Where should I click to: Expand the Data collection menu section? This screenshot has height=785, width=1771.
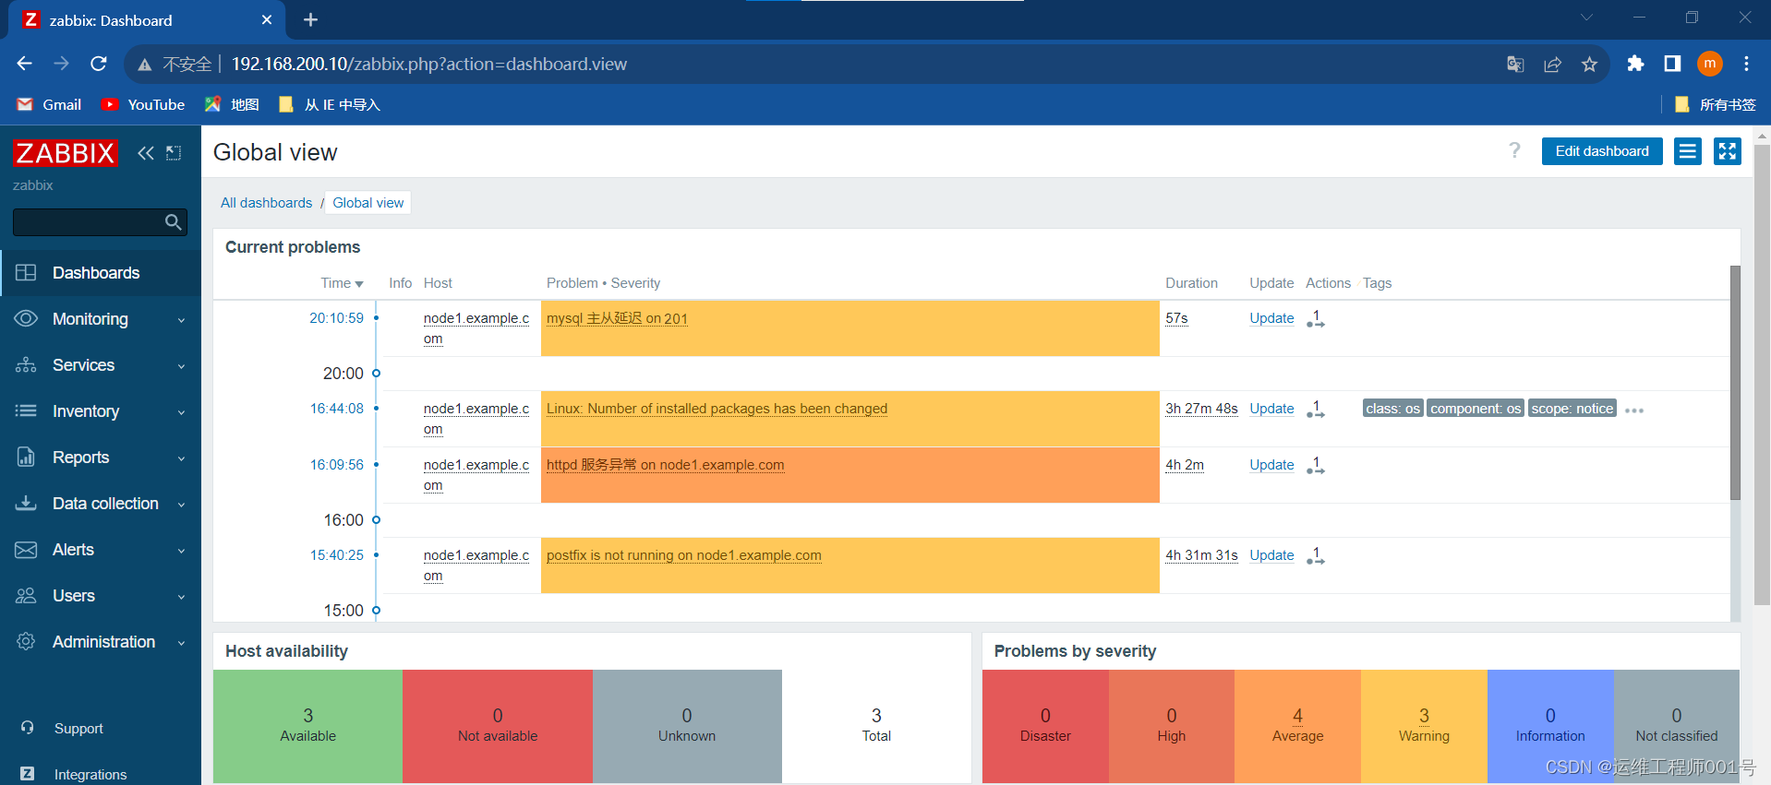101,504
